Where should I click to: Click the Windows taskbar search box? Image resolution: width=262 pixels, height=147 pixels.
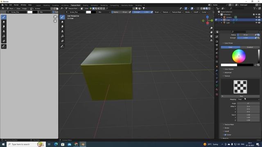[x=26, y=144]
